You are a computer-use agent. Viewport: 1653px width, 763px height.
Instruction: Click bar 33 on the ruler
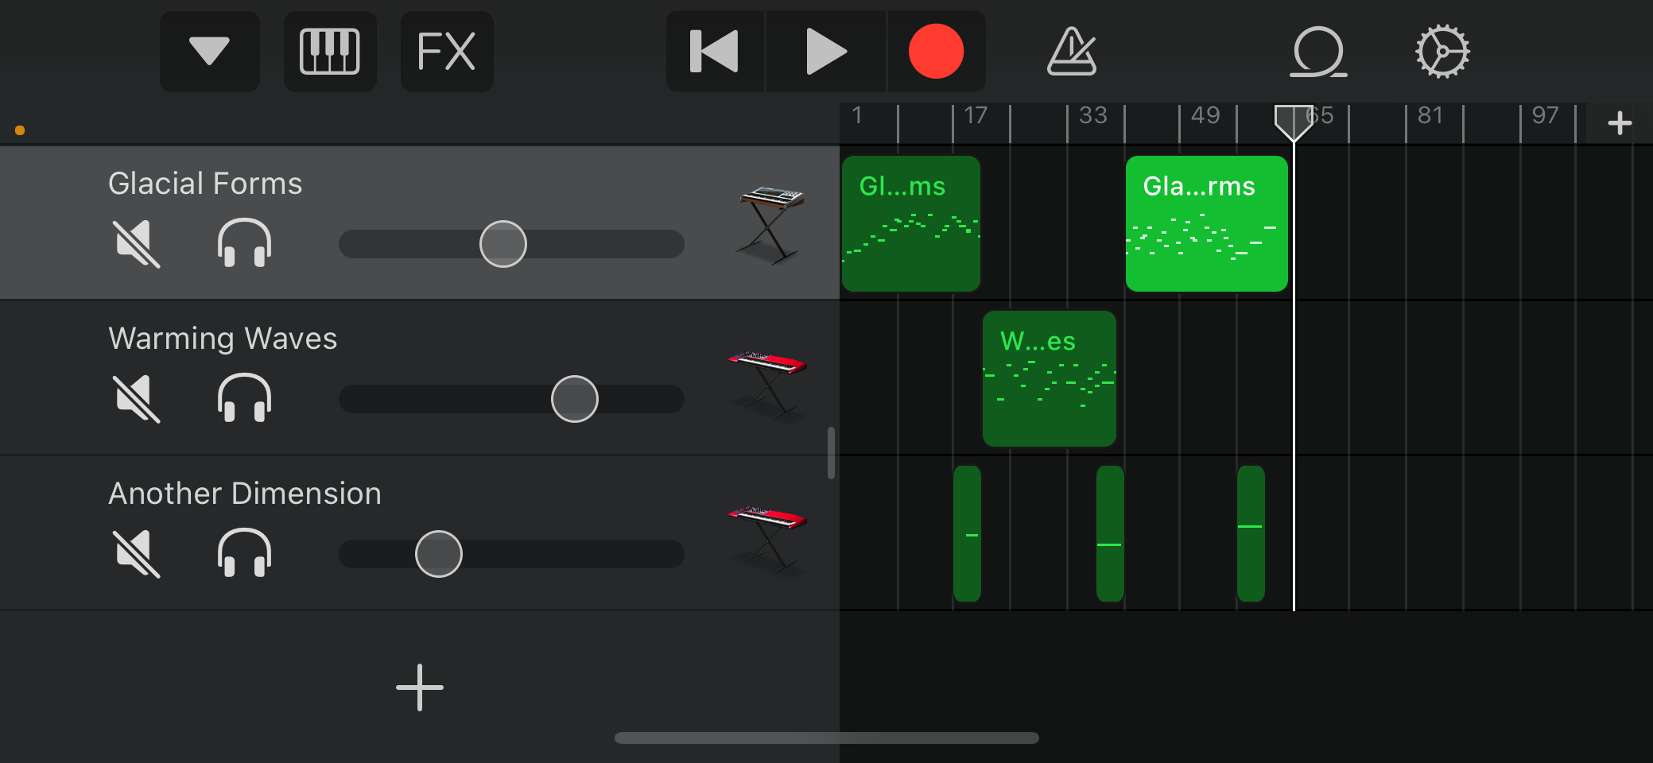1093,116
